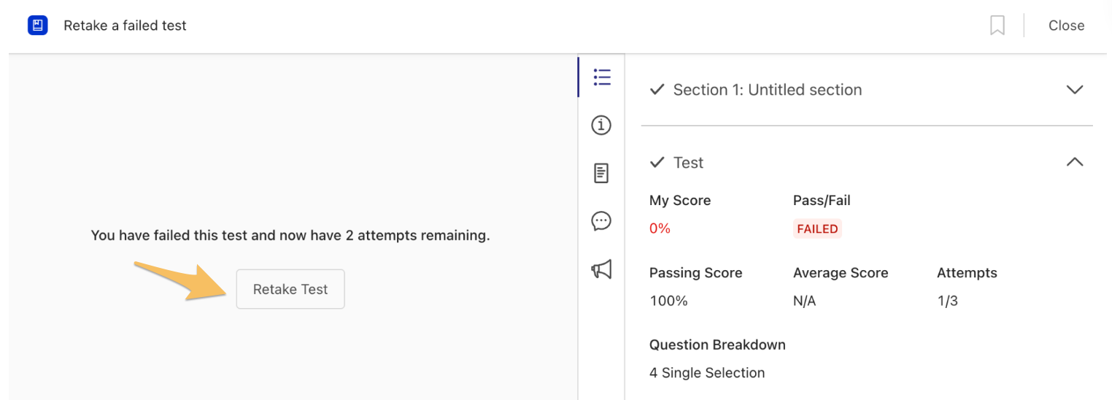
Task: Bookmark this course with bookmark icon
Action: click(x=997, y=26)
